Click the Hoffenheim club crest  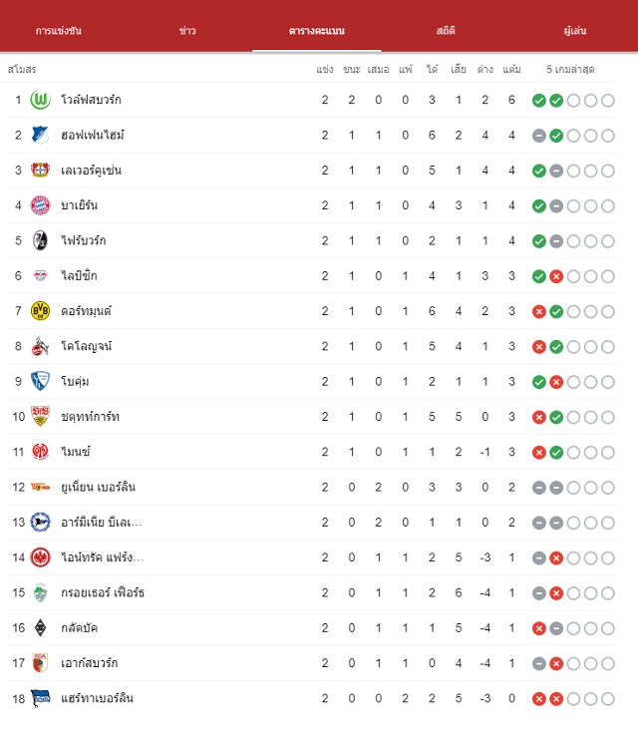[41, 136]
